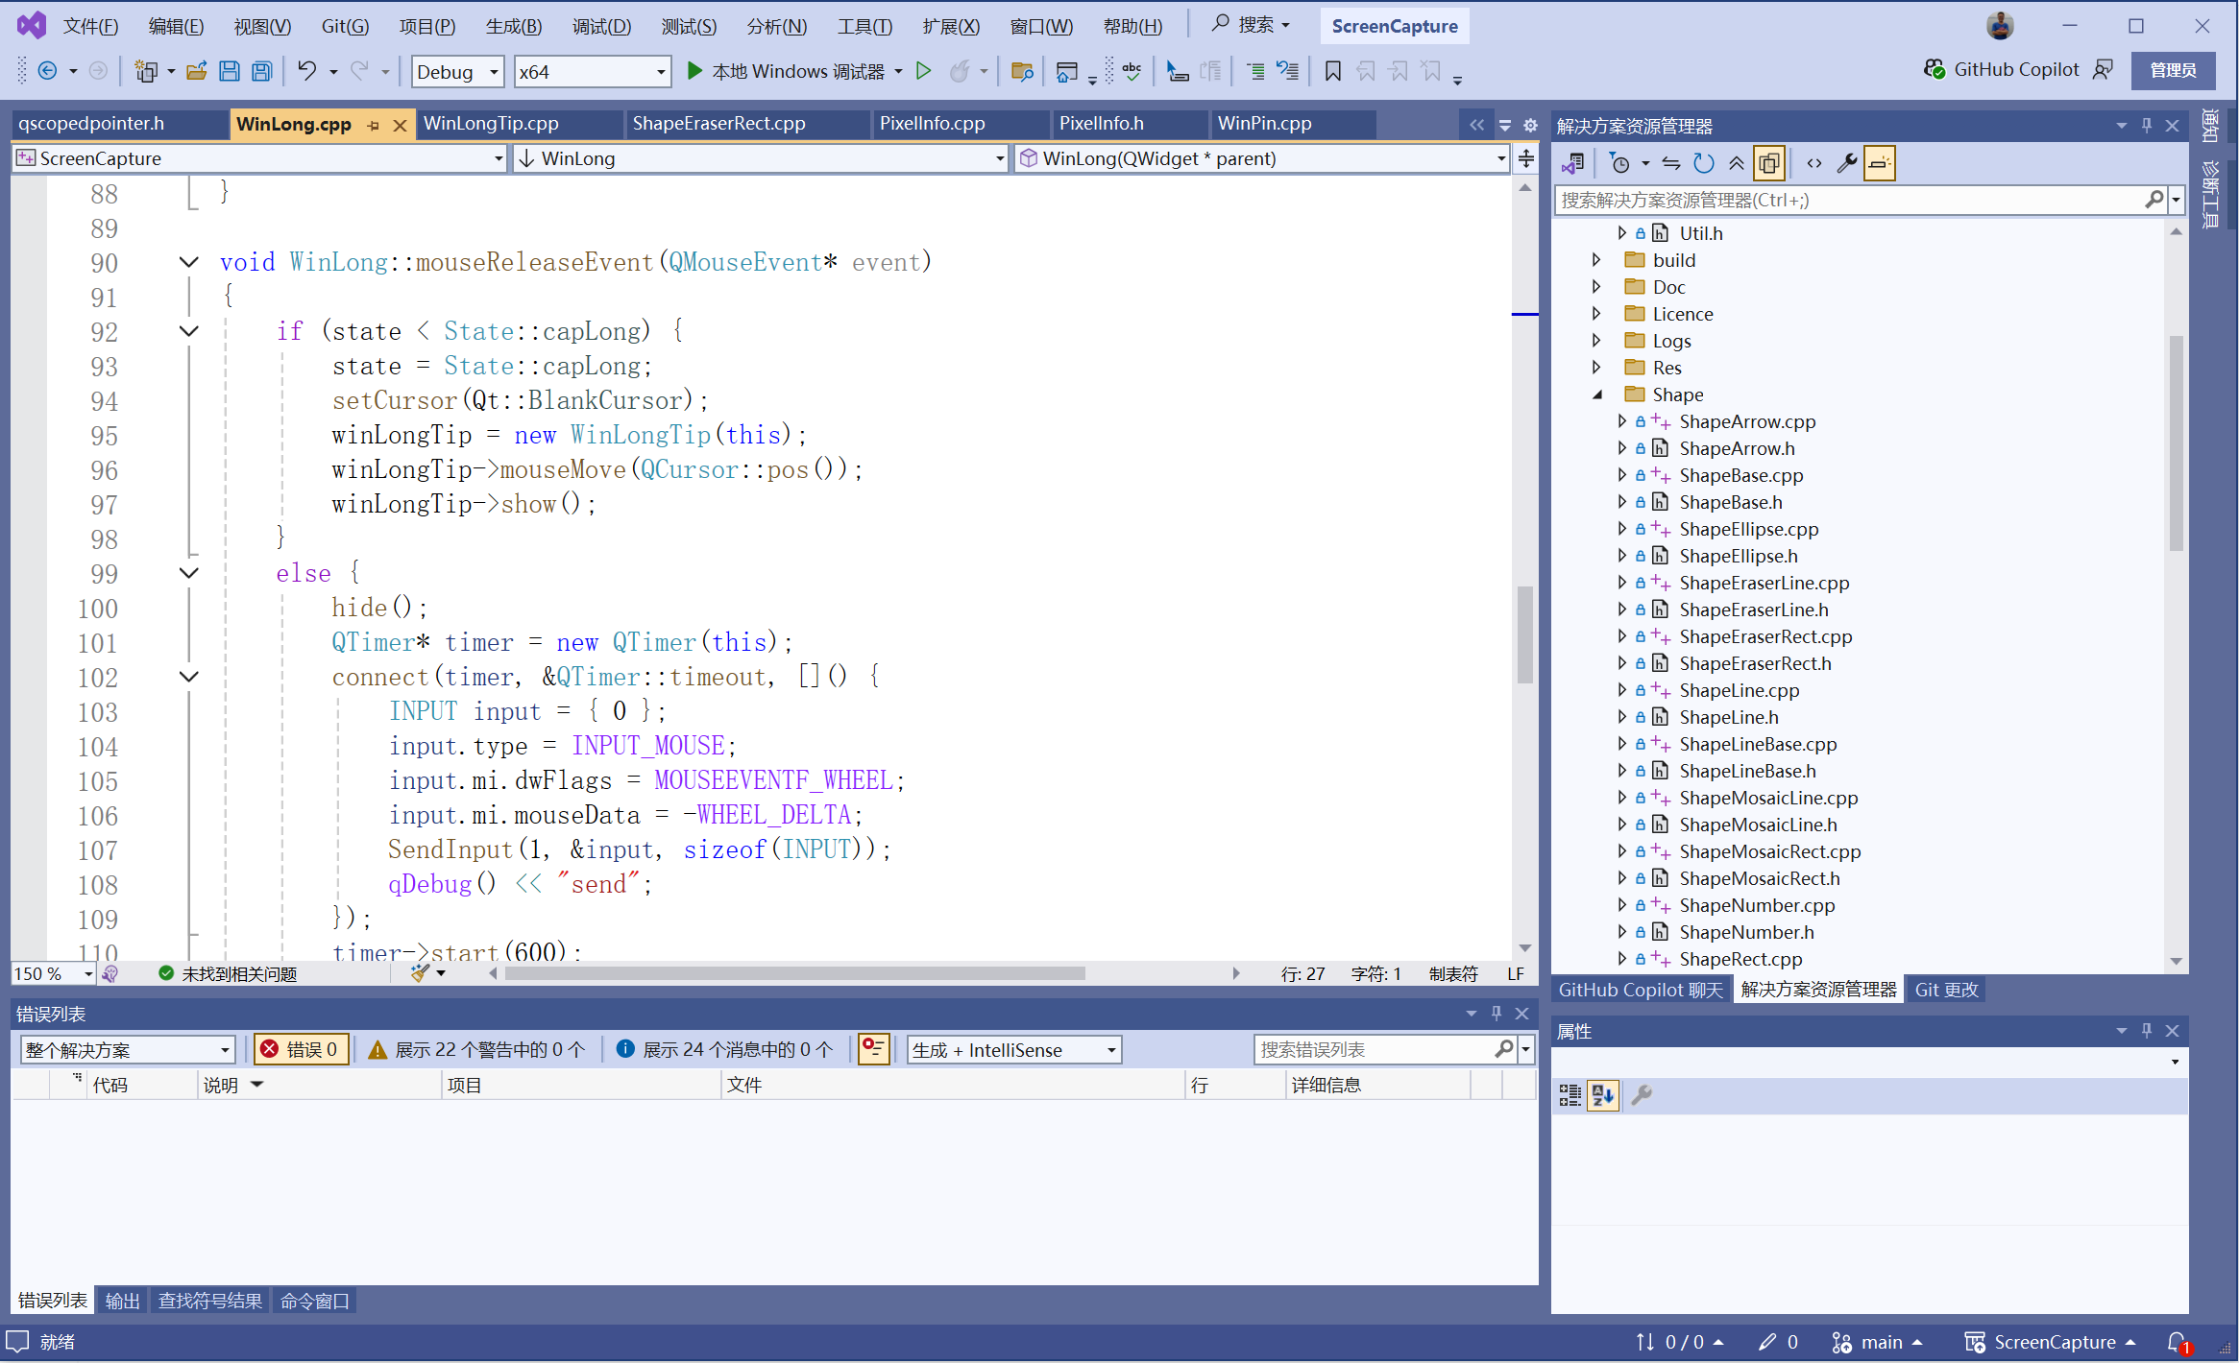
Task: Click the collapse all icon in Solution Explorer
Action: (x=1736, y=163)
